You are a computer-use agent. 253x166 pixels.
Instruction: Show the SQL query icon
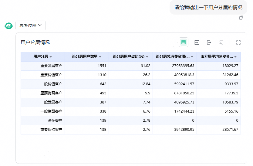(x=197, y=42)
